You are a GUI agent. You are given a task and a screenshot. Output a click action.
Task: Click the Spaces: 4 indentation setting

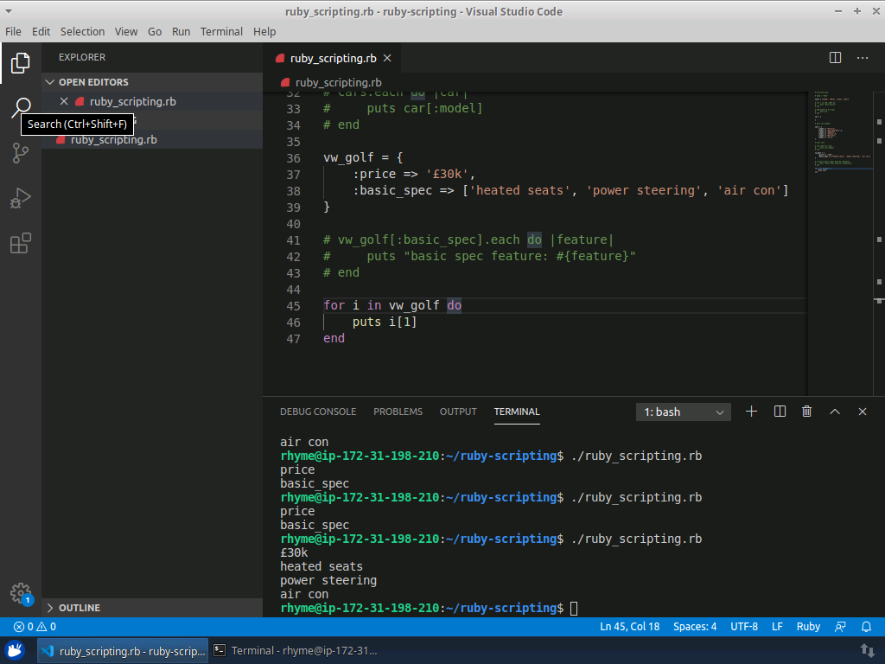[x=695, y=627]
